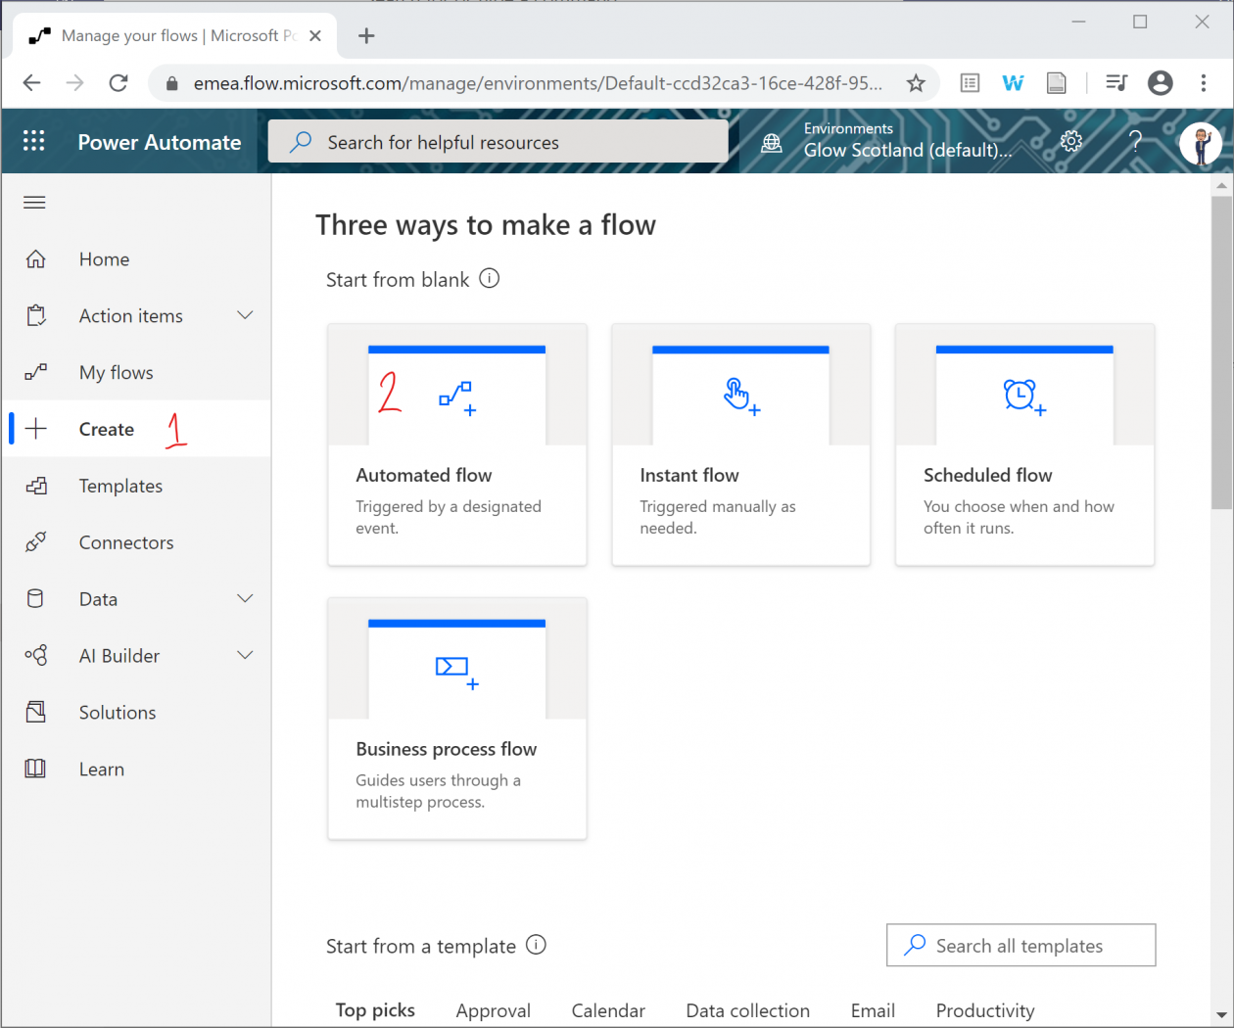Viewport: 1234px width, 1028px height.
Task: Select the Top picks template tab
Action: point(375,1010)
